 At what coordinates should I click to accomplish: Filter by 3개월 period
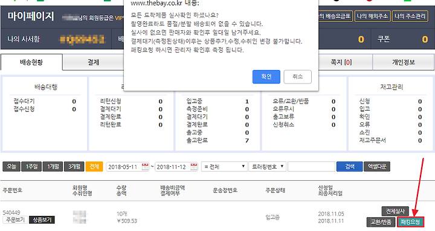(74, 166)
